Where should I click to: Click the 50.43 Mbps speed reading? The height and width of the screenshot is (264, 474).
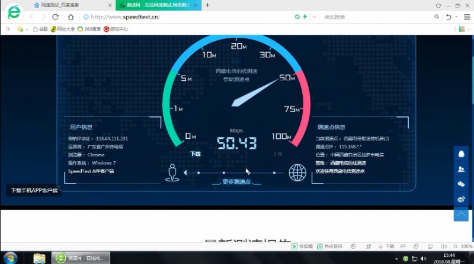[237, 143]
